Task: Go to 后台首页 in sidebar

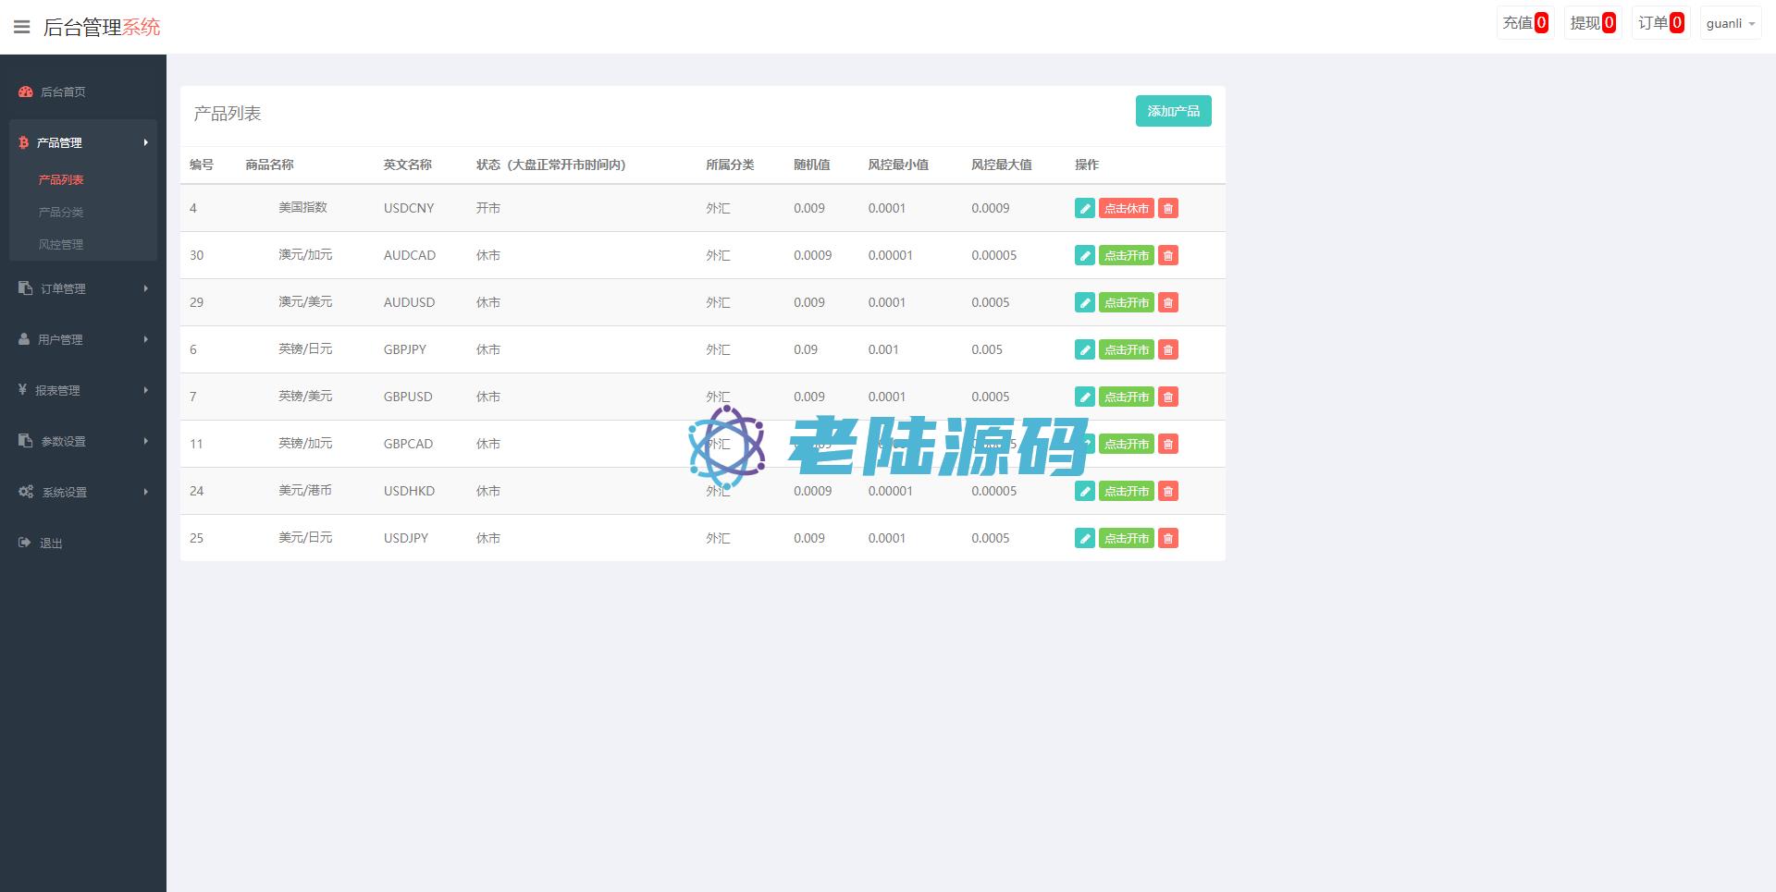Action: point(63,92)
